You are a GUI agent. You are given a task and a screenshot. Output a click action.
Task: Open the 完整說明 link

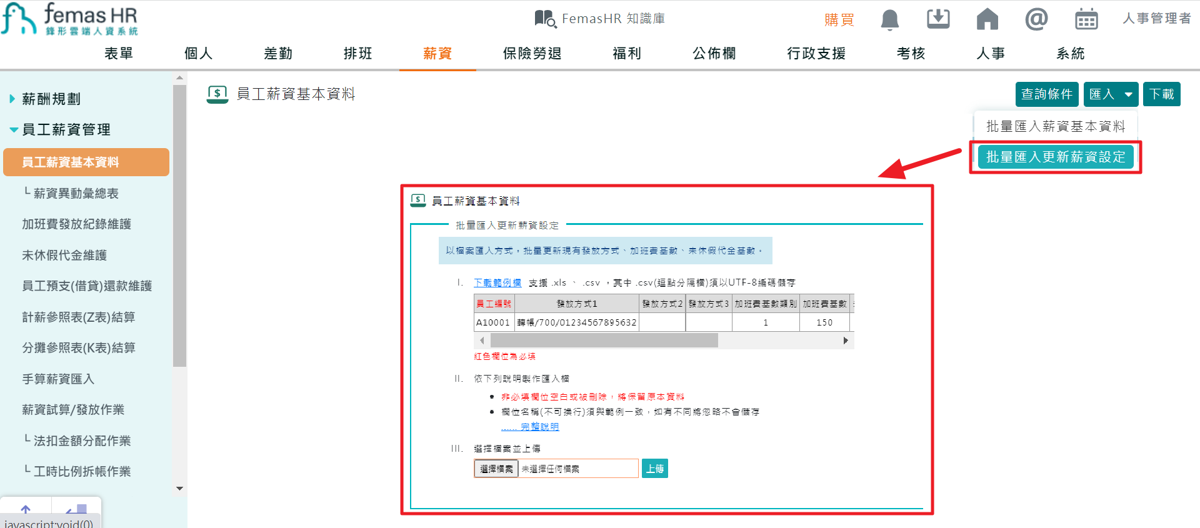coord(540,427)
